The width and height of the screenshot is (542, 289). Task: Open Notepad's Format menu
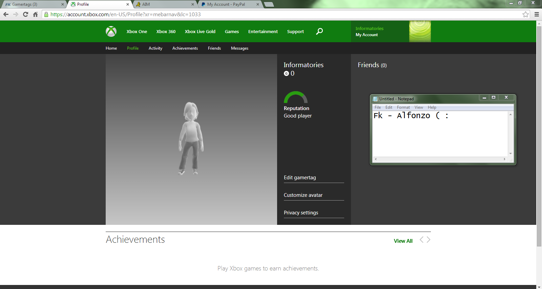[403, 107]
